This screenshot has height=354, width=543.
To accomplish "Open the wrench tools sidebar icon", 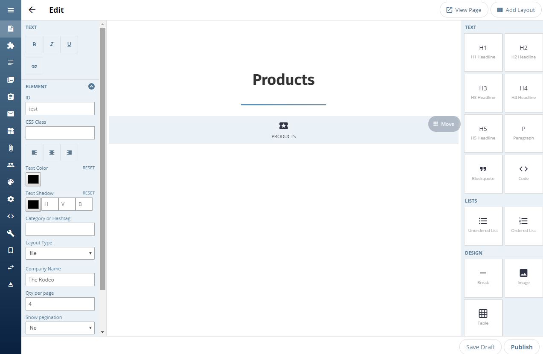I will tap(11, 233).
